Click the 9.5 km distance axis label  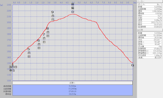(128, 3)
